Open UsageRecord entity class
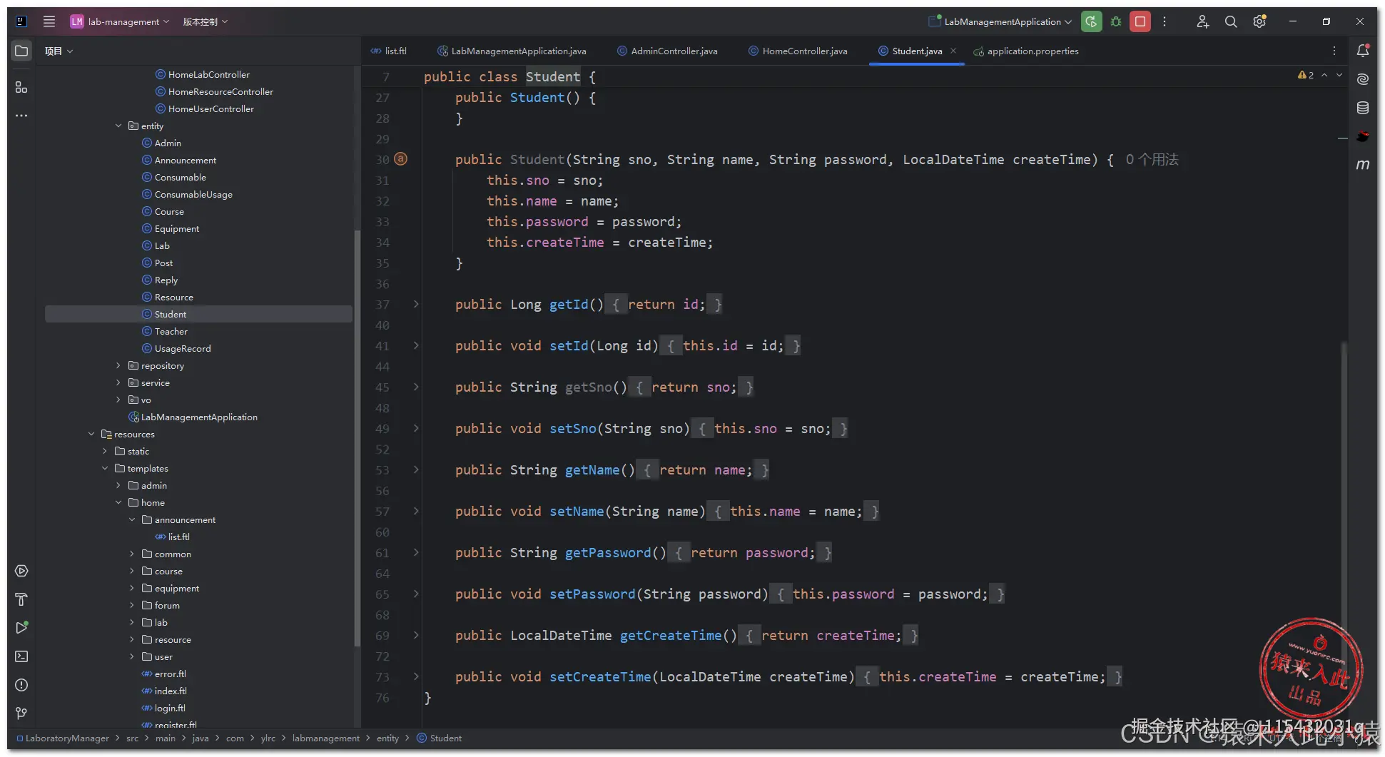Image resolution: width=1385 pixels, height=757 pixels. [x=183, y=348]
